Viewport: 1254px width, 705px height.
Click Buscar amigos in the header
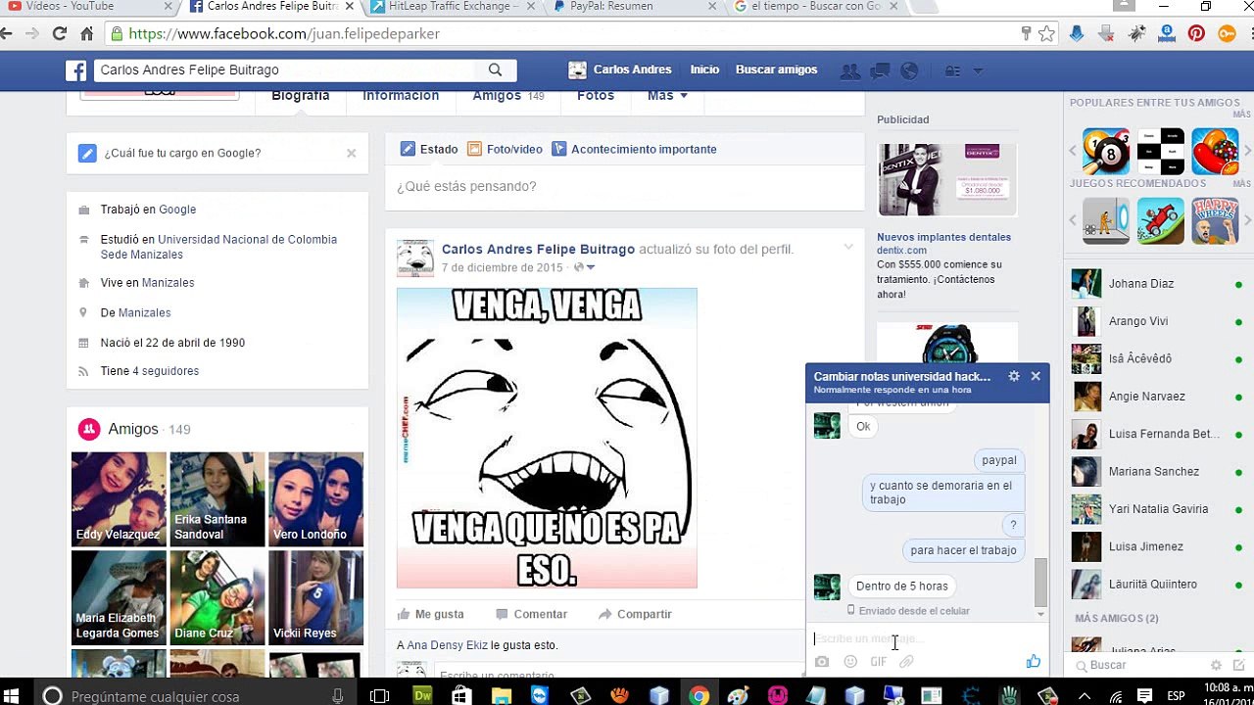[x=776, y=70]
